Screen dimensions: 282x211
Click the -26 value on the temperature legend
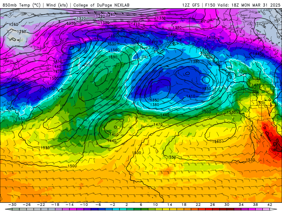(27, 205)
